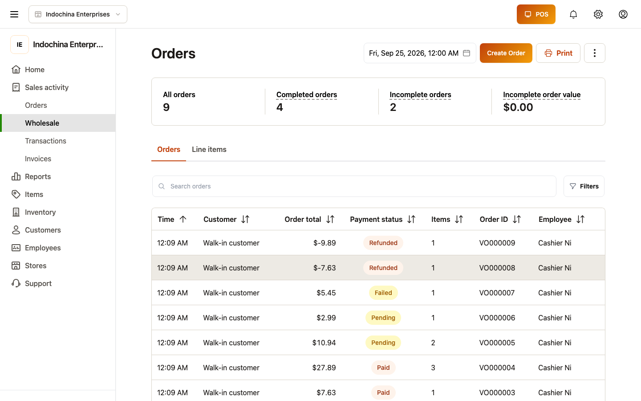Sort by Order ID arrows
This screenshot has height=401, width=641.
pos(517,219)
